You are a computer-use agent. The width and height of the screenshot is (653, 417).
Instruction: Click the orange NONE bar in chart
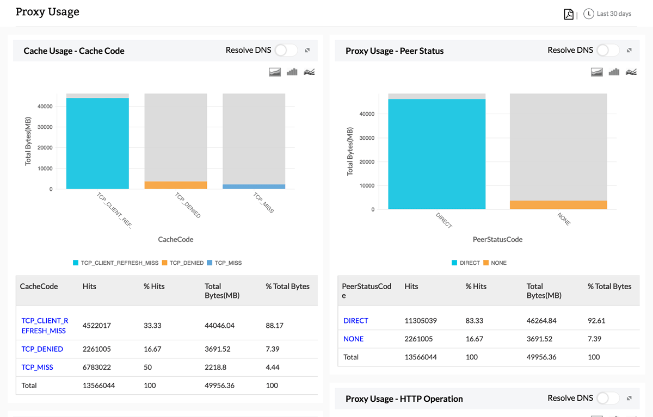[x=558, y=205]
